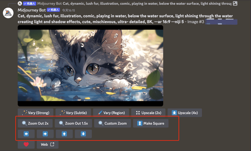Upscale the image 4x
The height and width of the screenshot is (151, 251).
pyautogui.click(x=185, y=113)
